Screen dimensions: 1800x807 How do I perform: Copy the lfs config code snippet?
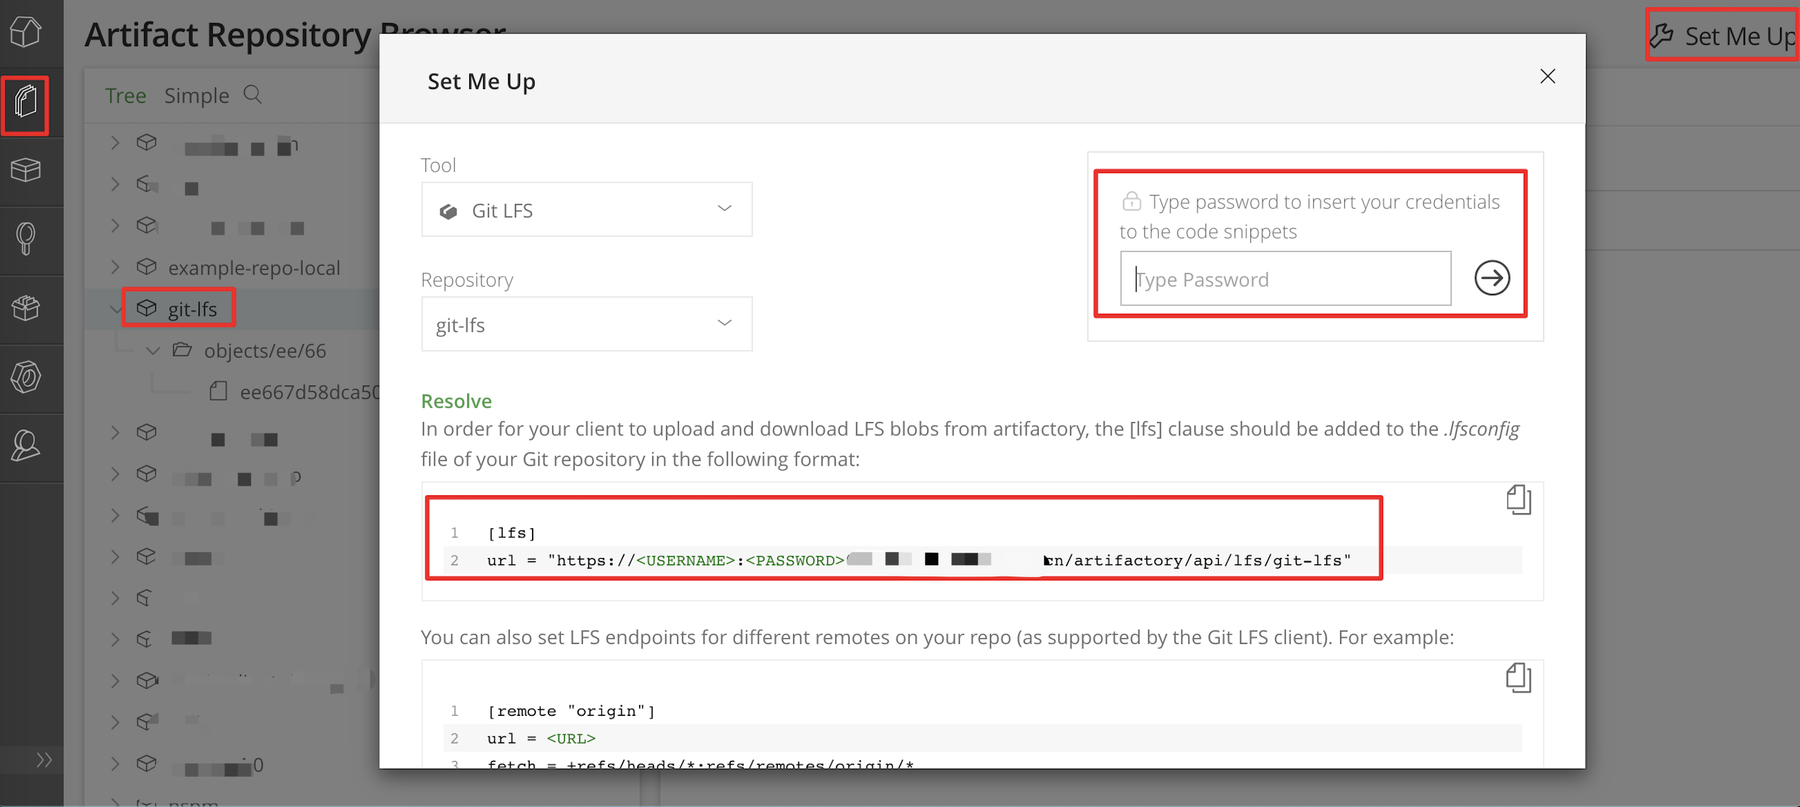click(1518, 500)
